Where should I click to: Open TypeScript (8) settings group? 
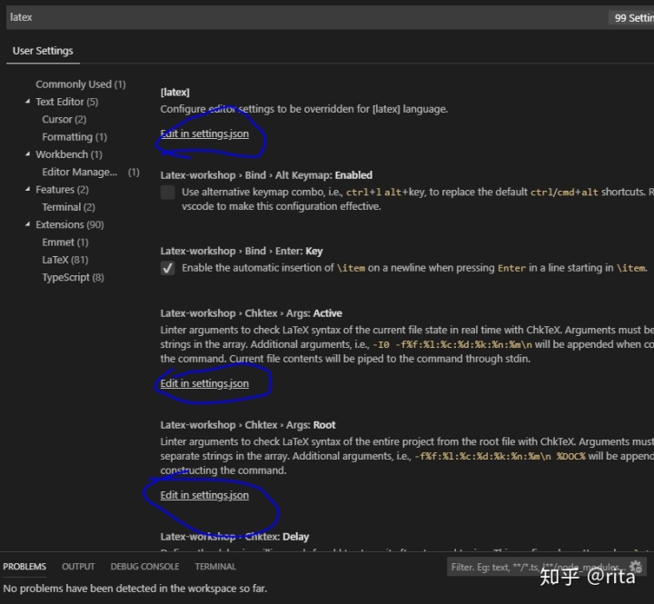73,277
